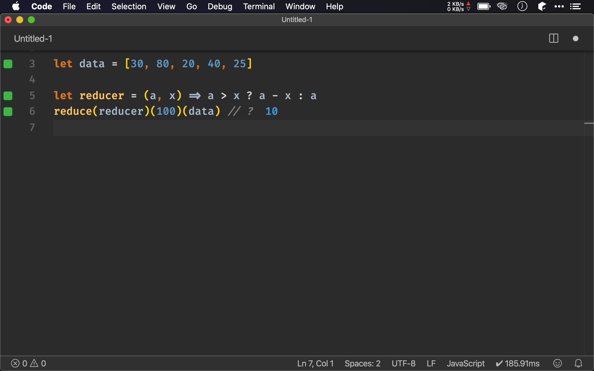Click the network speed monitor in menu bar
This screenshot has width=594, height=371.
pyautogui.click(x=459, y=6)
